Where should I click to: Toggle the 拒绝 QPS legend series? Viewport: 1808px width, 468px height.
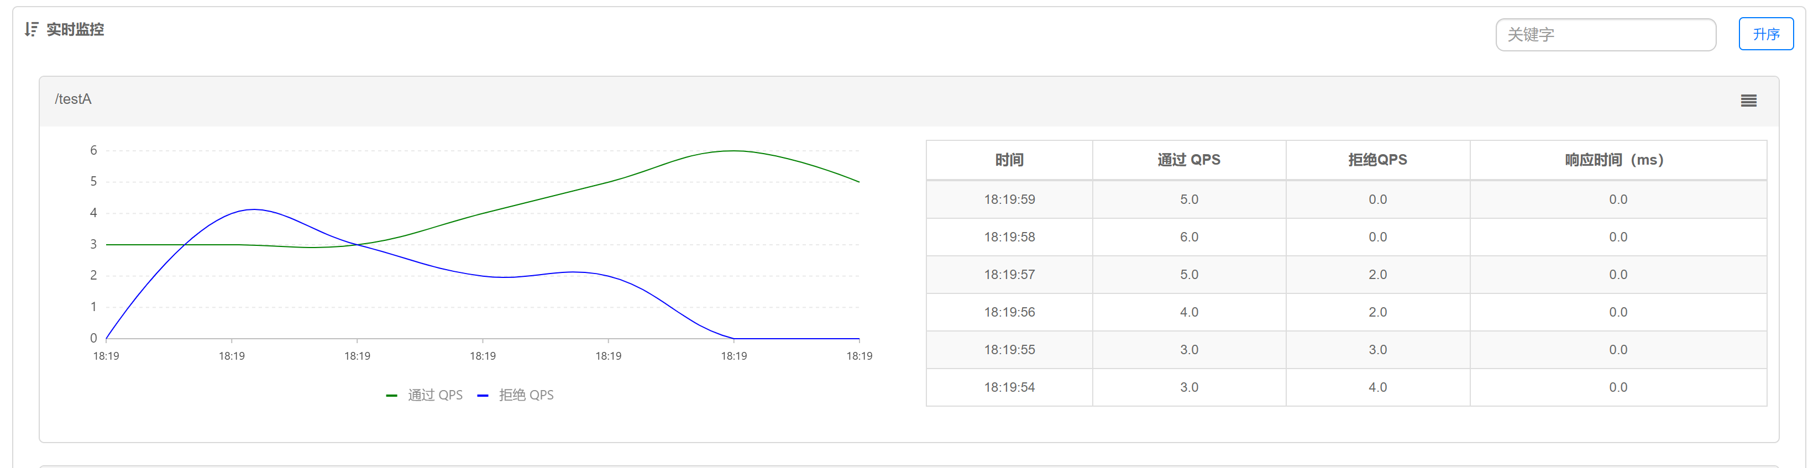click(x=515, y=395)
